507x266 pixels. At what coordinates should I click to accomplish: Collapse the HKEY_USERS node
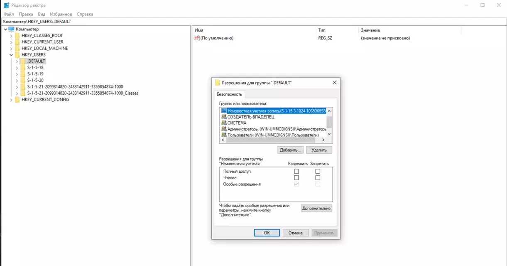click(x=11, y=55)
